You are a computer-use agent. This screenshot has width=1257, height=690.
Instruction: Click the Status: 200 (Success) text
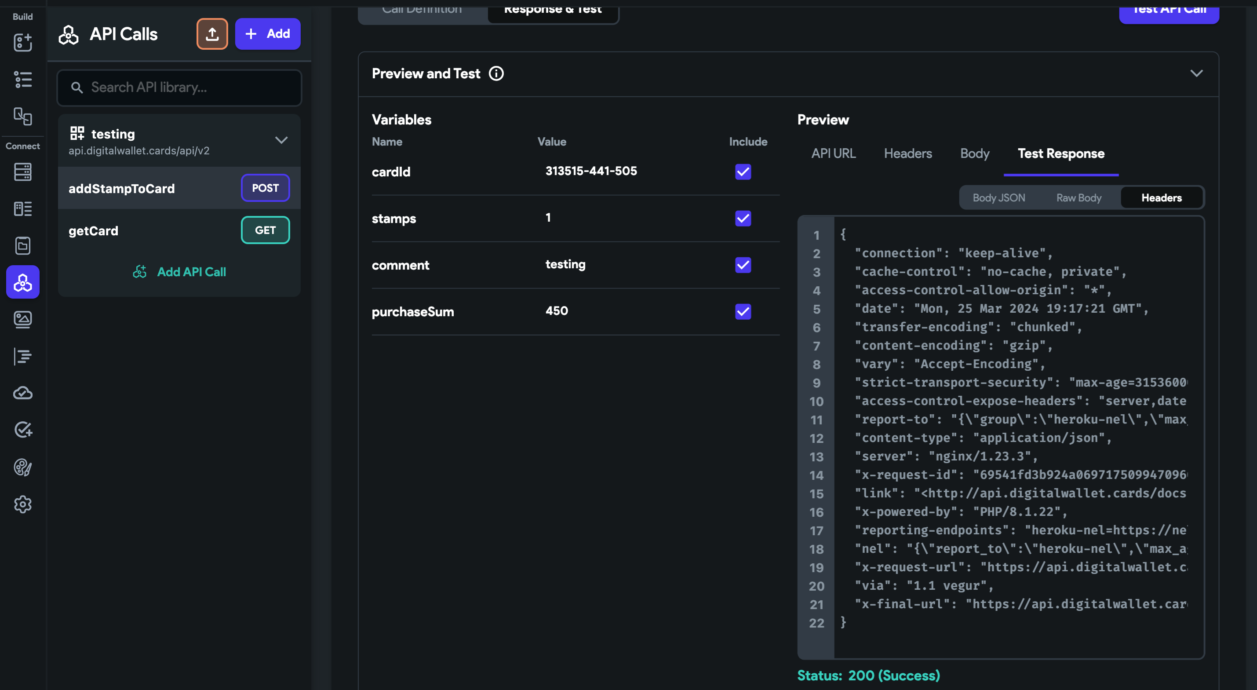868,675
